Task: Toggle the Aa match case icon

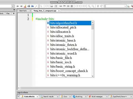Action: click(32, 6)
